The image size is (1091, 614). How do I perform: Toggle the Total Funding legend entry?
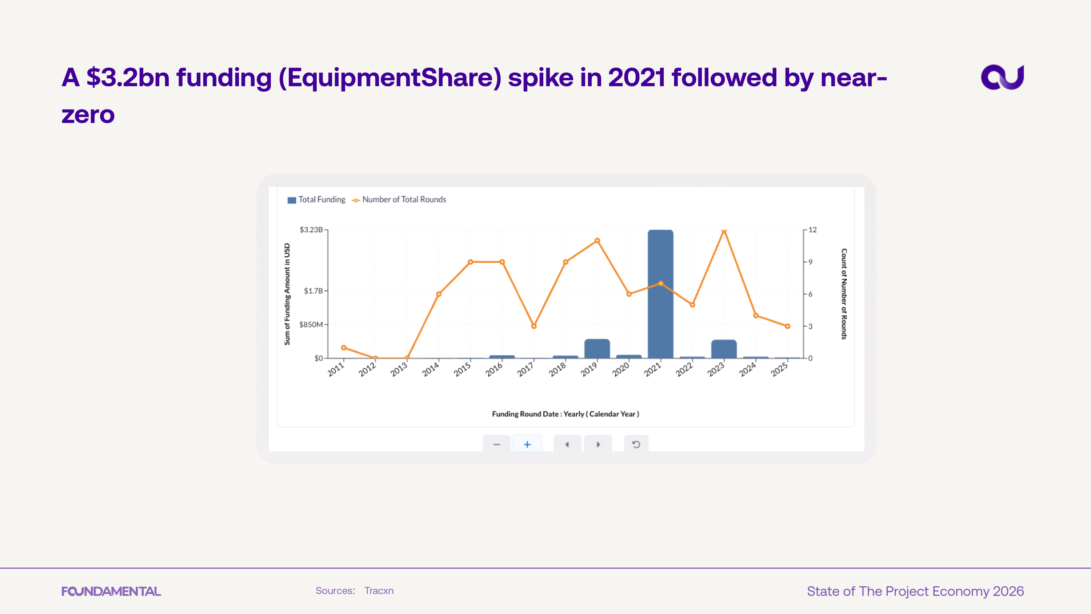click(316, 200)
